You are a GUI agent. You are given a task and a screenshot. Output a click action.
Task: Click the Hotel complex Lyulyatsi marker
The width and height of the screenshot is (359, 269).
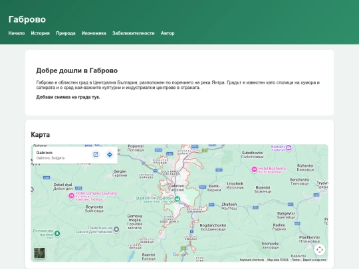click(71, 196)
